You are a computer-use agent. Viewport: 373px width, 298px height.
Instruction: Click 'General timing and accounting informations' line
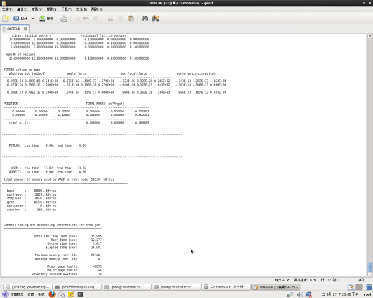point(53,225)
